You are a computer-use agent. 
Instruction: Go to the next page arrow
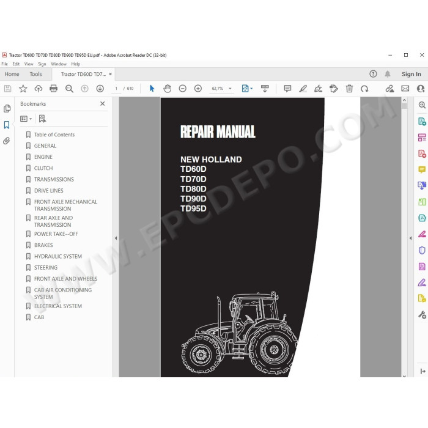[100, 89]
